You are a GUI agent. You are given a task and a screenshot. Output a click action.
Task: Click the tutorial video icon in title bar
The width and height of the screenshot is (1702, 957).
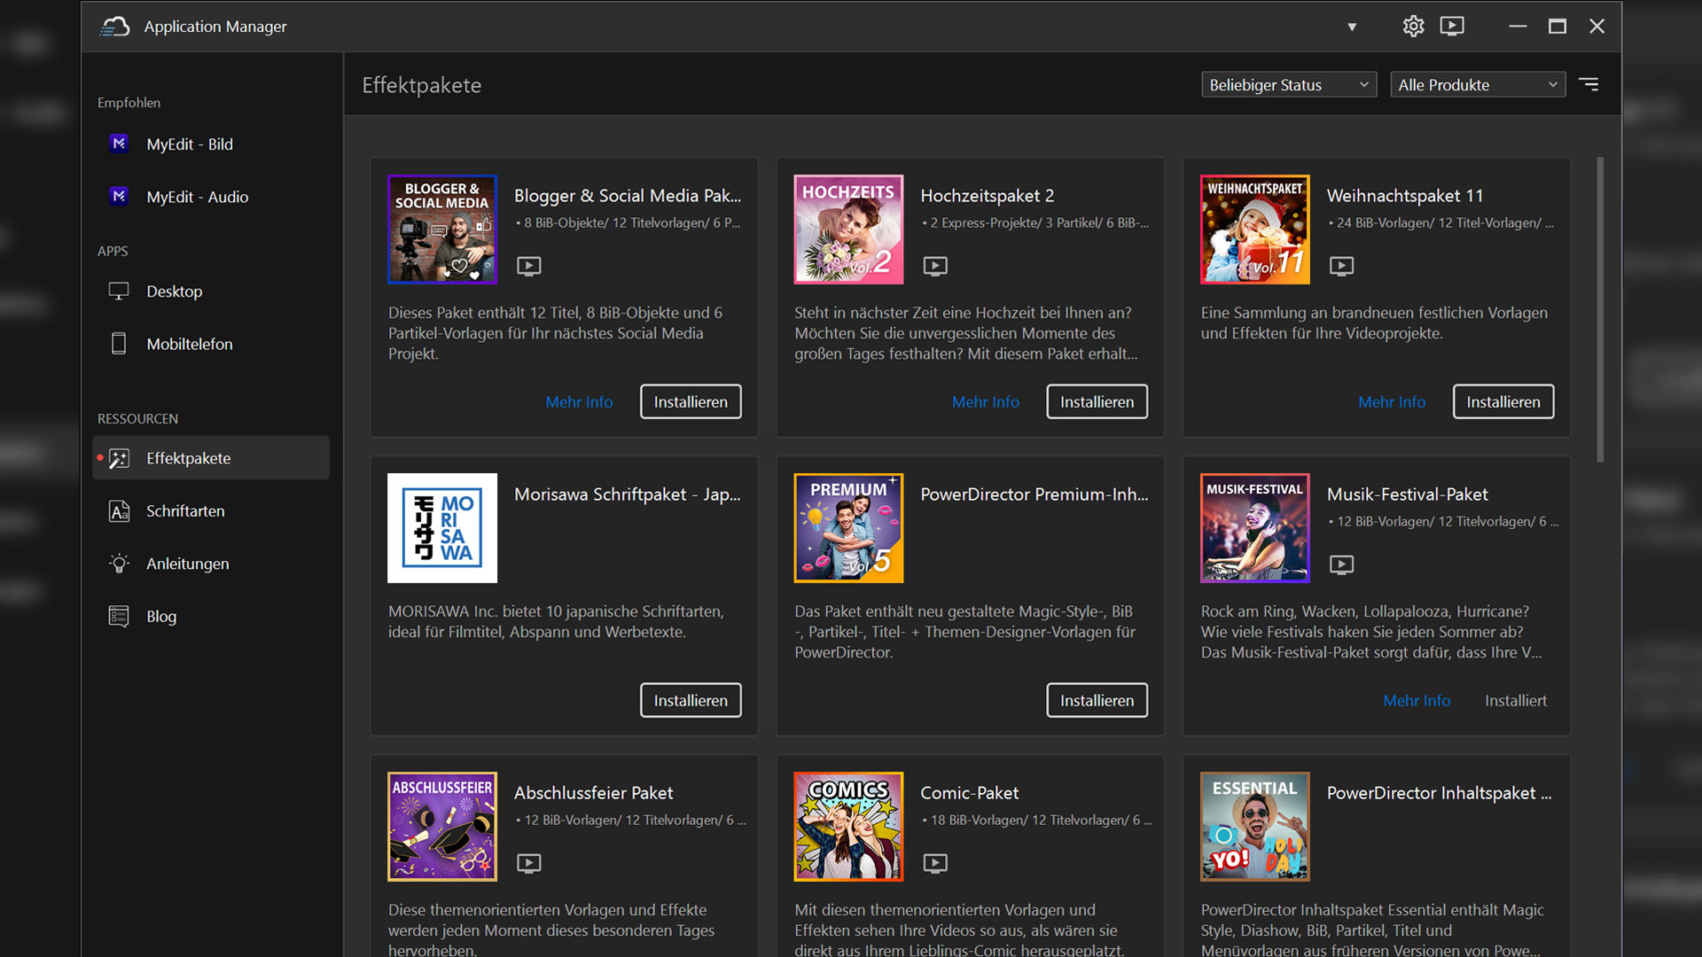coord(1452,27)
